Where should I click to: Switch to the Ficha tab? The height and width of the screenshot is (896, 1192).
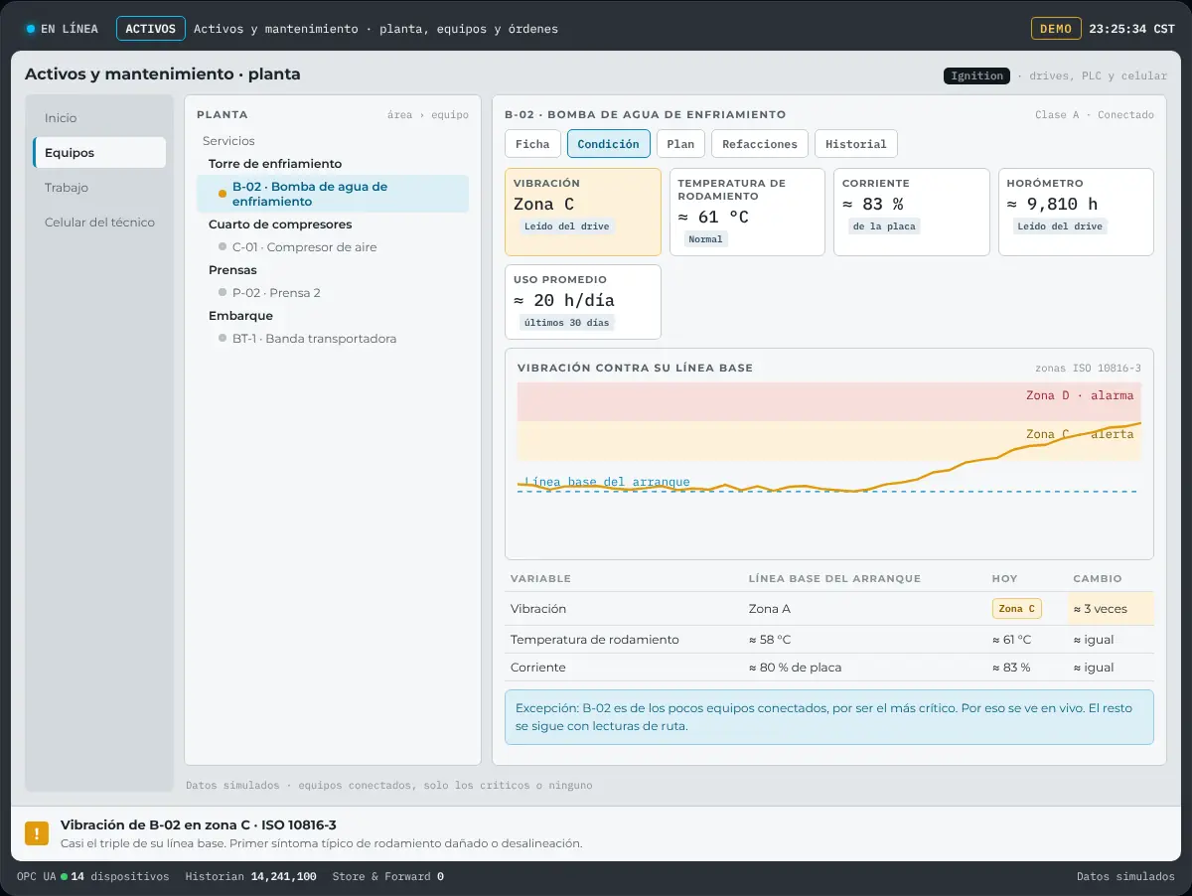click(532, 144)
